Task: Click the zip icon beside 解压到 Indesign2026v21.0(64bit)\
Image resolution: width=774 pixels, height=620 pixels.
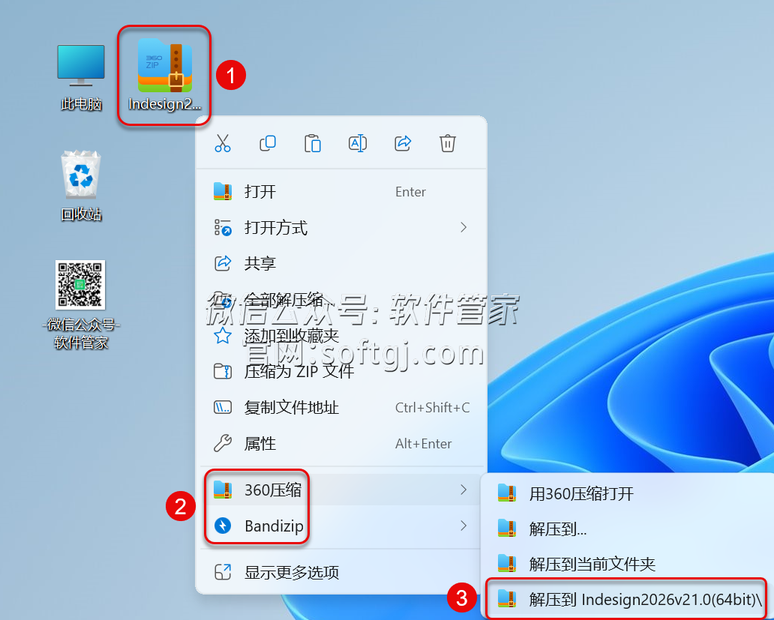Action: tap(507, 599)
